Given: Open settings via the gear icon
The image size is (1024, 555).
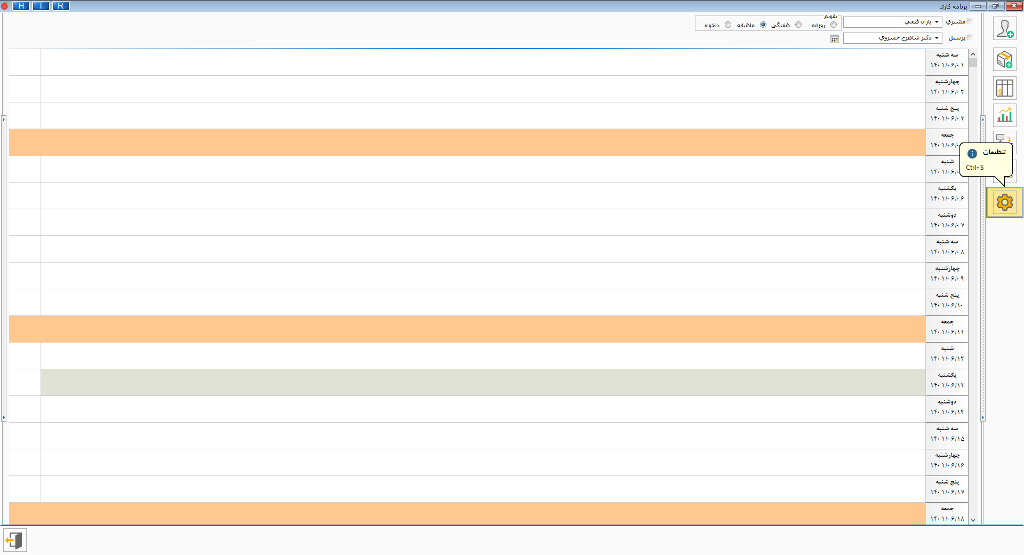Looking at the screenshot, I should pos(1004,202).
